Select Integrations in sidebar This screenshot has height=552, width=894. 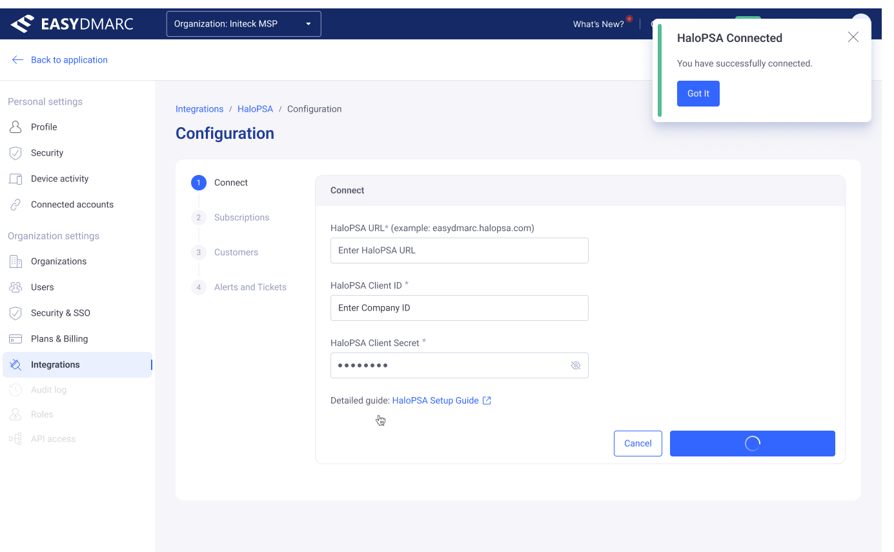coord(77,365)
